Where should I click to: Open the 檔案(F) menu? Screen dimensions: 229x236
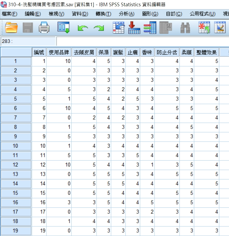pos(10,14)
